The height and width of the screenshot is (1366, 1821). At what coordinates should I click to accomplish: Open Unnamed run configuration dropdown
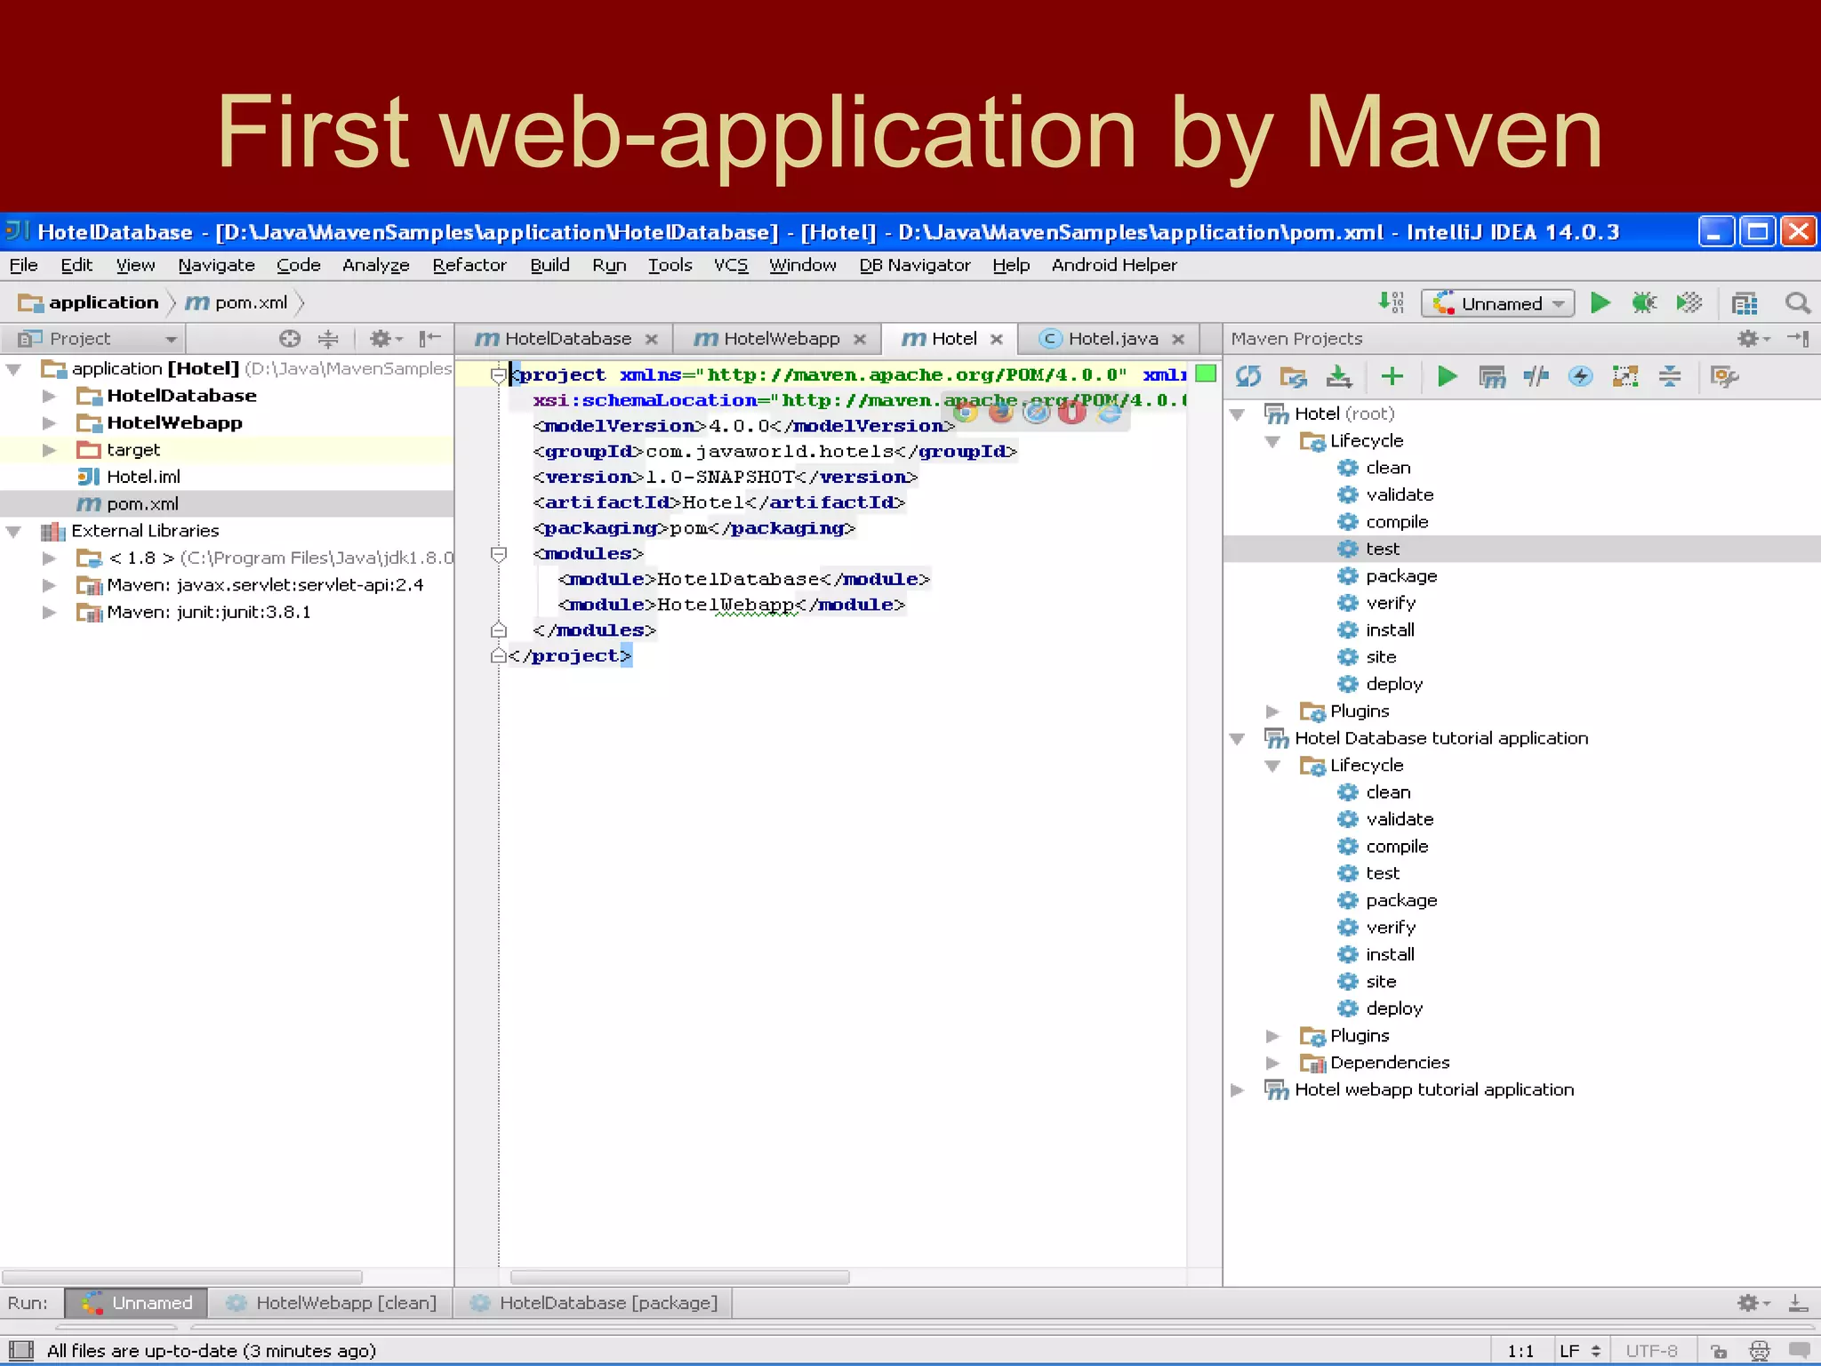point(1498,303)
